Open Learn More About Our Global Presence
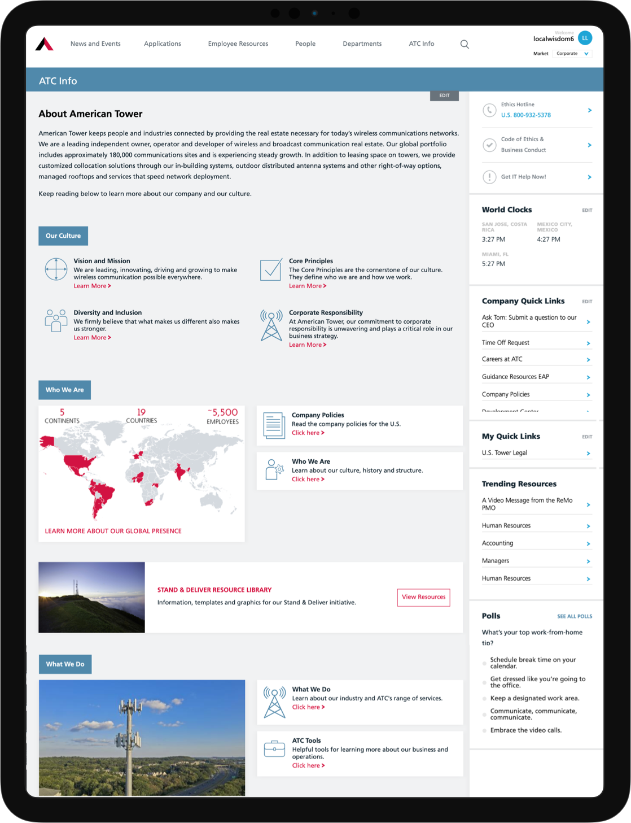Image resolution: width=631 pixels, height=823 pixels. [x=113, y=532]
